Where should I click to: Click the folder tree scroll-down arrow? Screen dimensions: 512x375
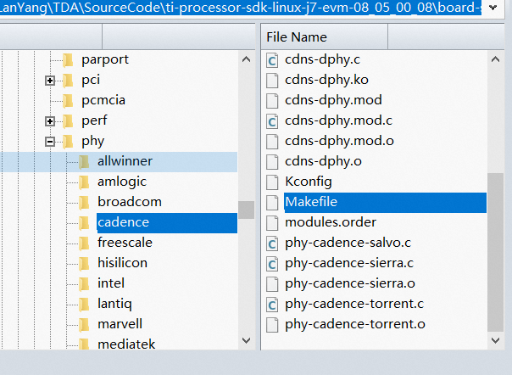(x=246, y=340)
